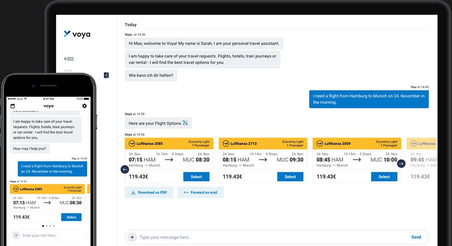Click the next flights arrow on tablet carousel
Image resolution: width=452 pixels, height=246 pixels.
[401, 164]
